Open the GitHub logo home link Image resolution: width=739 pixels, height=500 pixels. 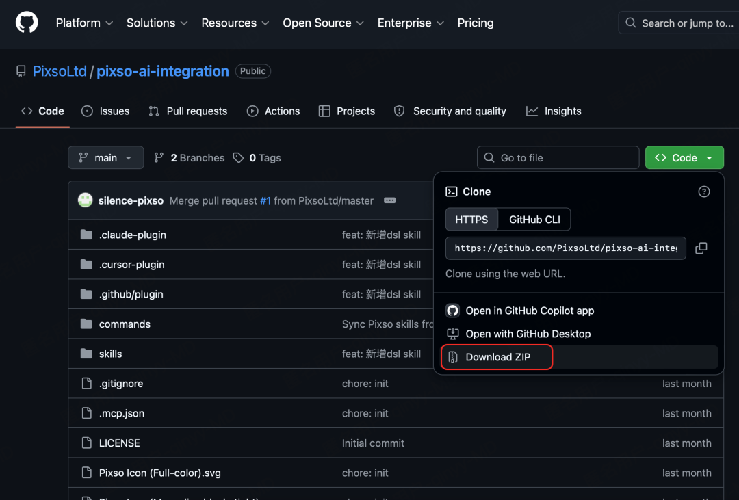click(27, 23)
